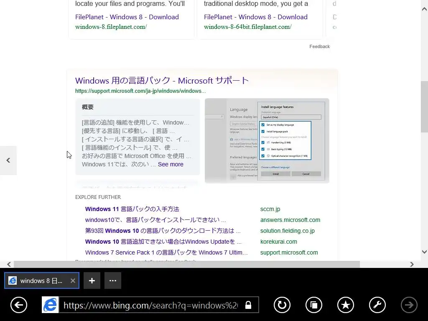This screenshot has height=321, width=428.
Task: Click the forward arrow button
Action: (409, 305)
